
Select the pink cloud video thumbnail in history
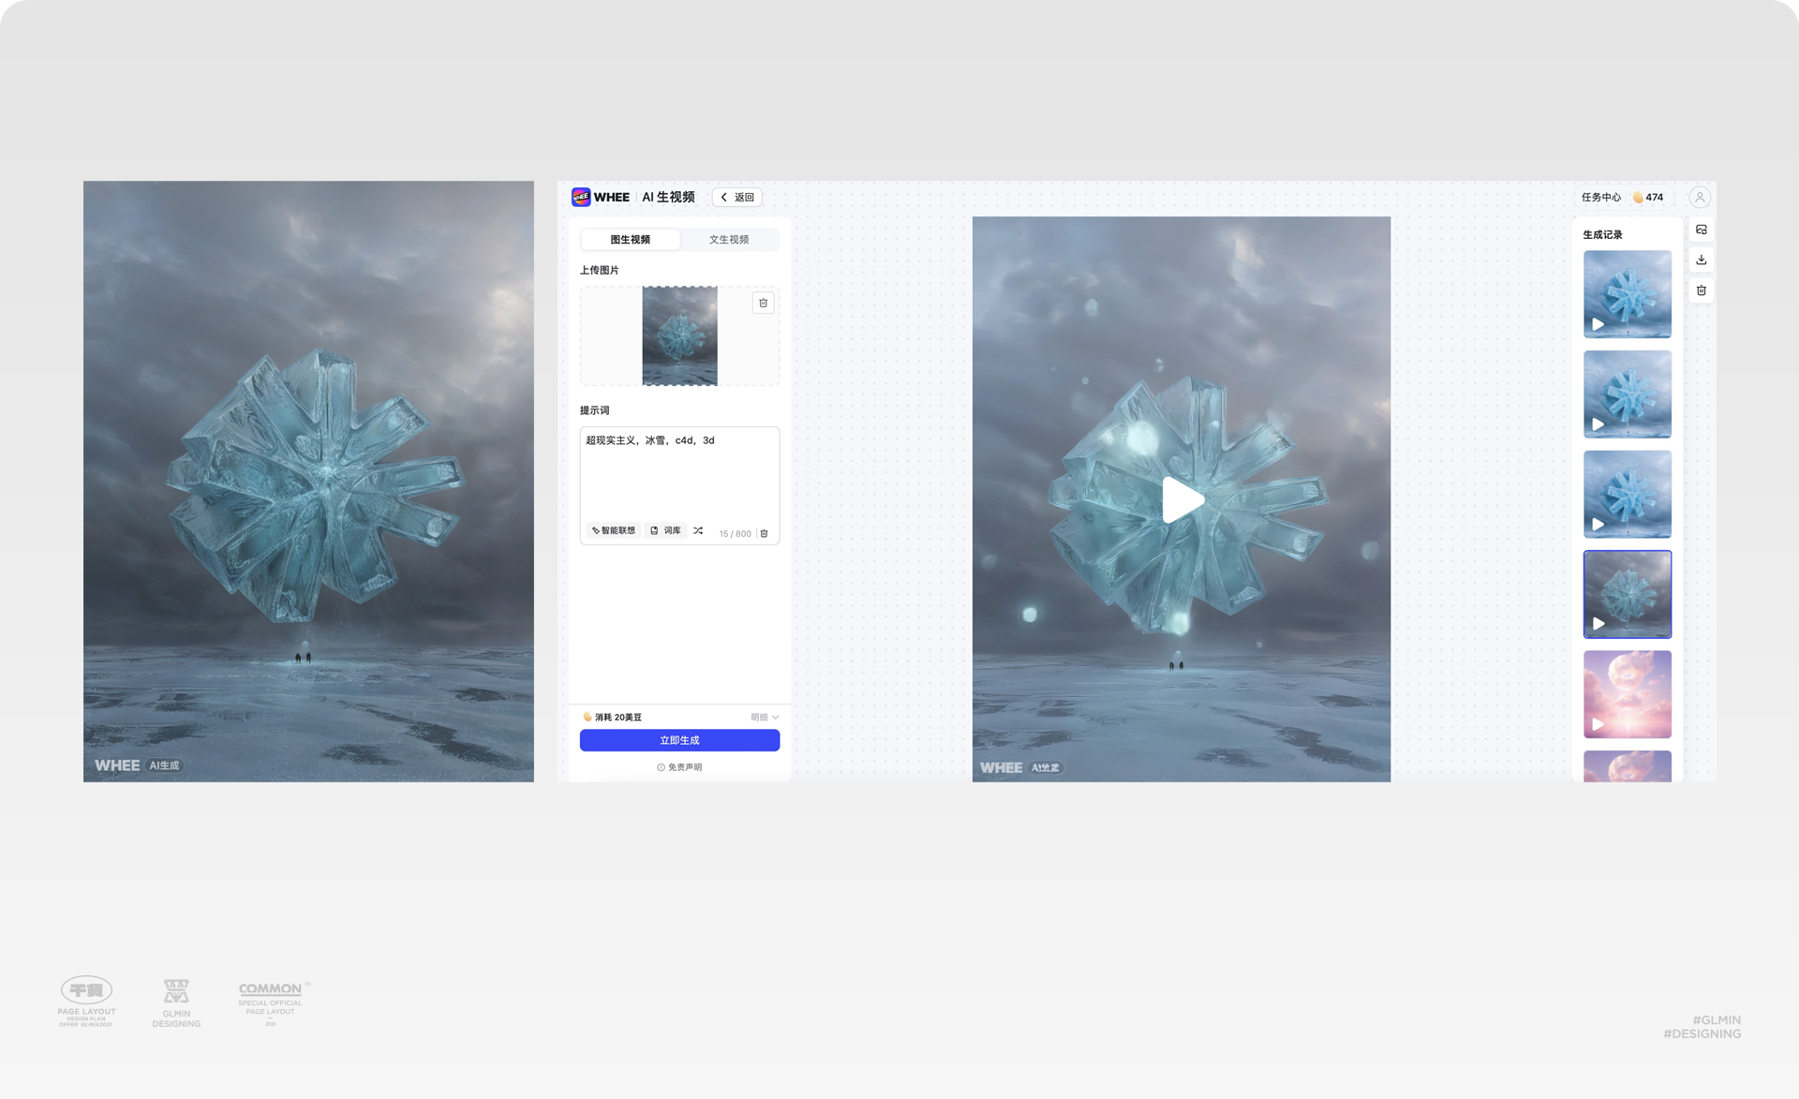(1627, 694)
